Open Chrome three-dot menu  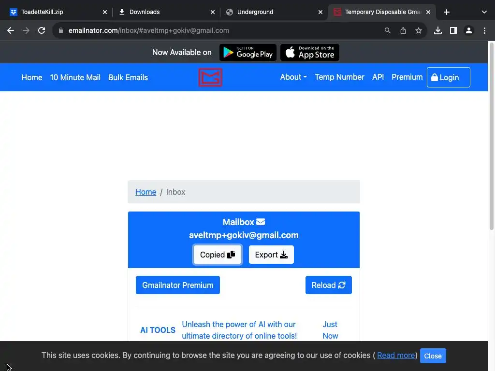pos(484,30)
